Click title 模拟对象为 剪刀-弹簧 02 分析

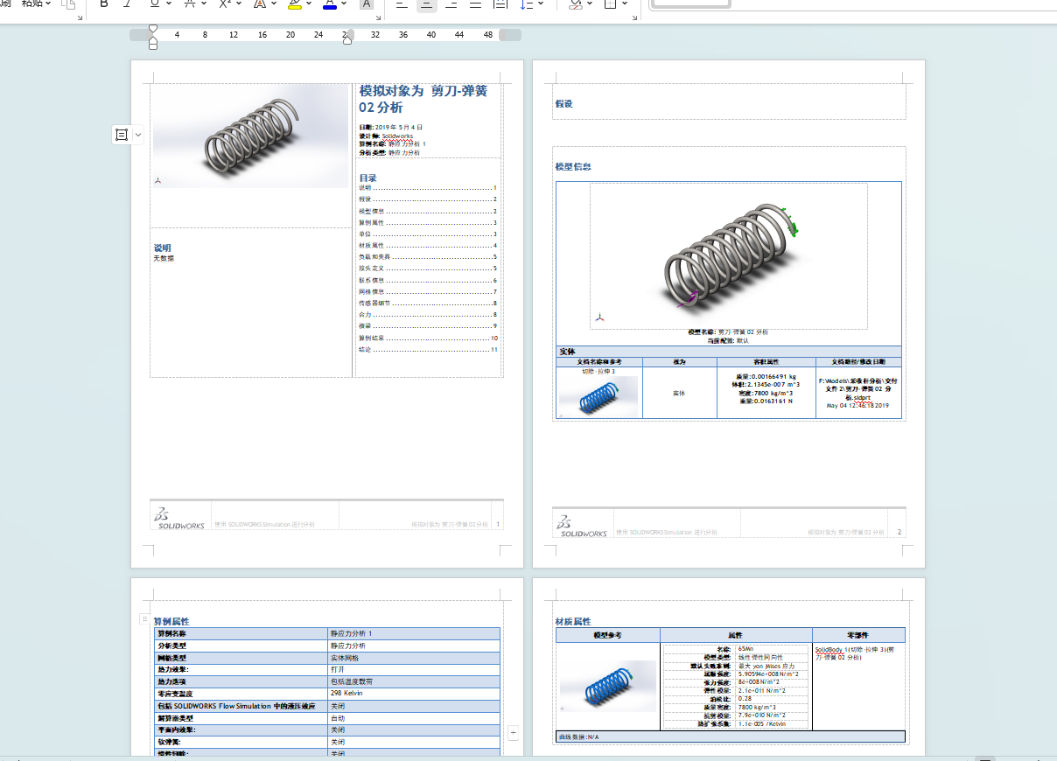[423, 99]
